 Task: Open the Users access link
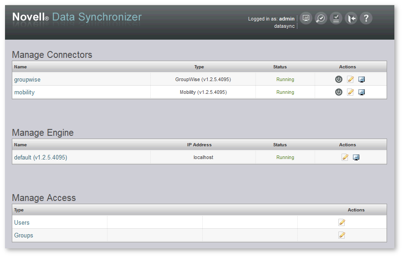point(22,222)
